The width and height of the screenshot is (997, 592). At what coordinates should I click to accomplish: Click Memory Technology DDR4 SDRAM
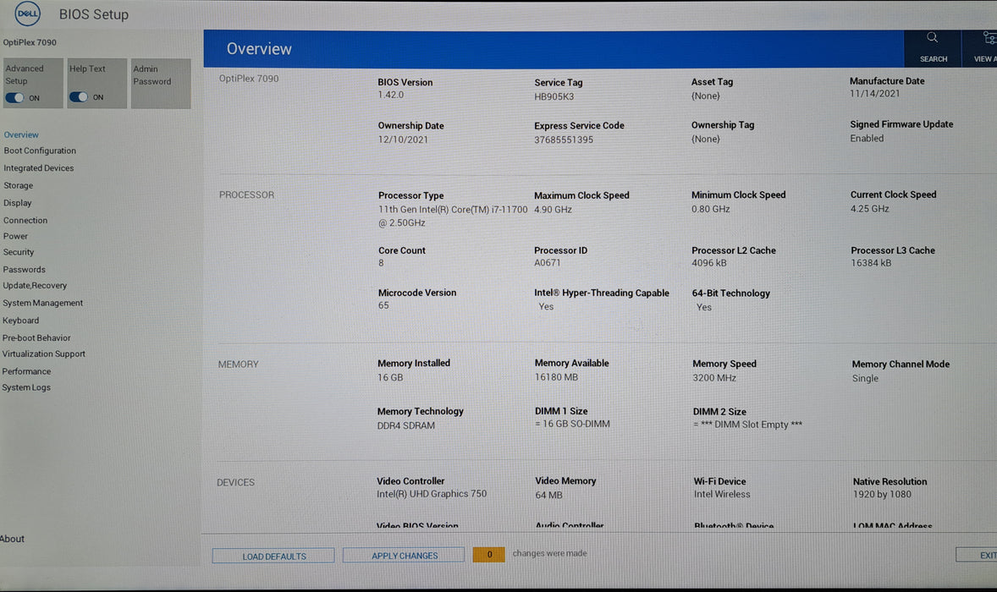click(405, 425)
